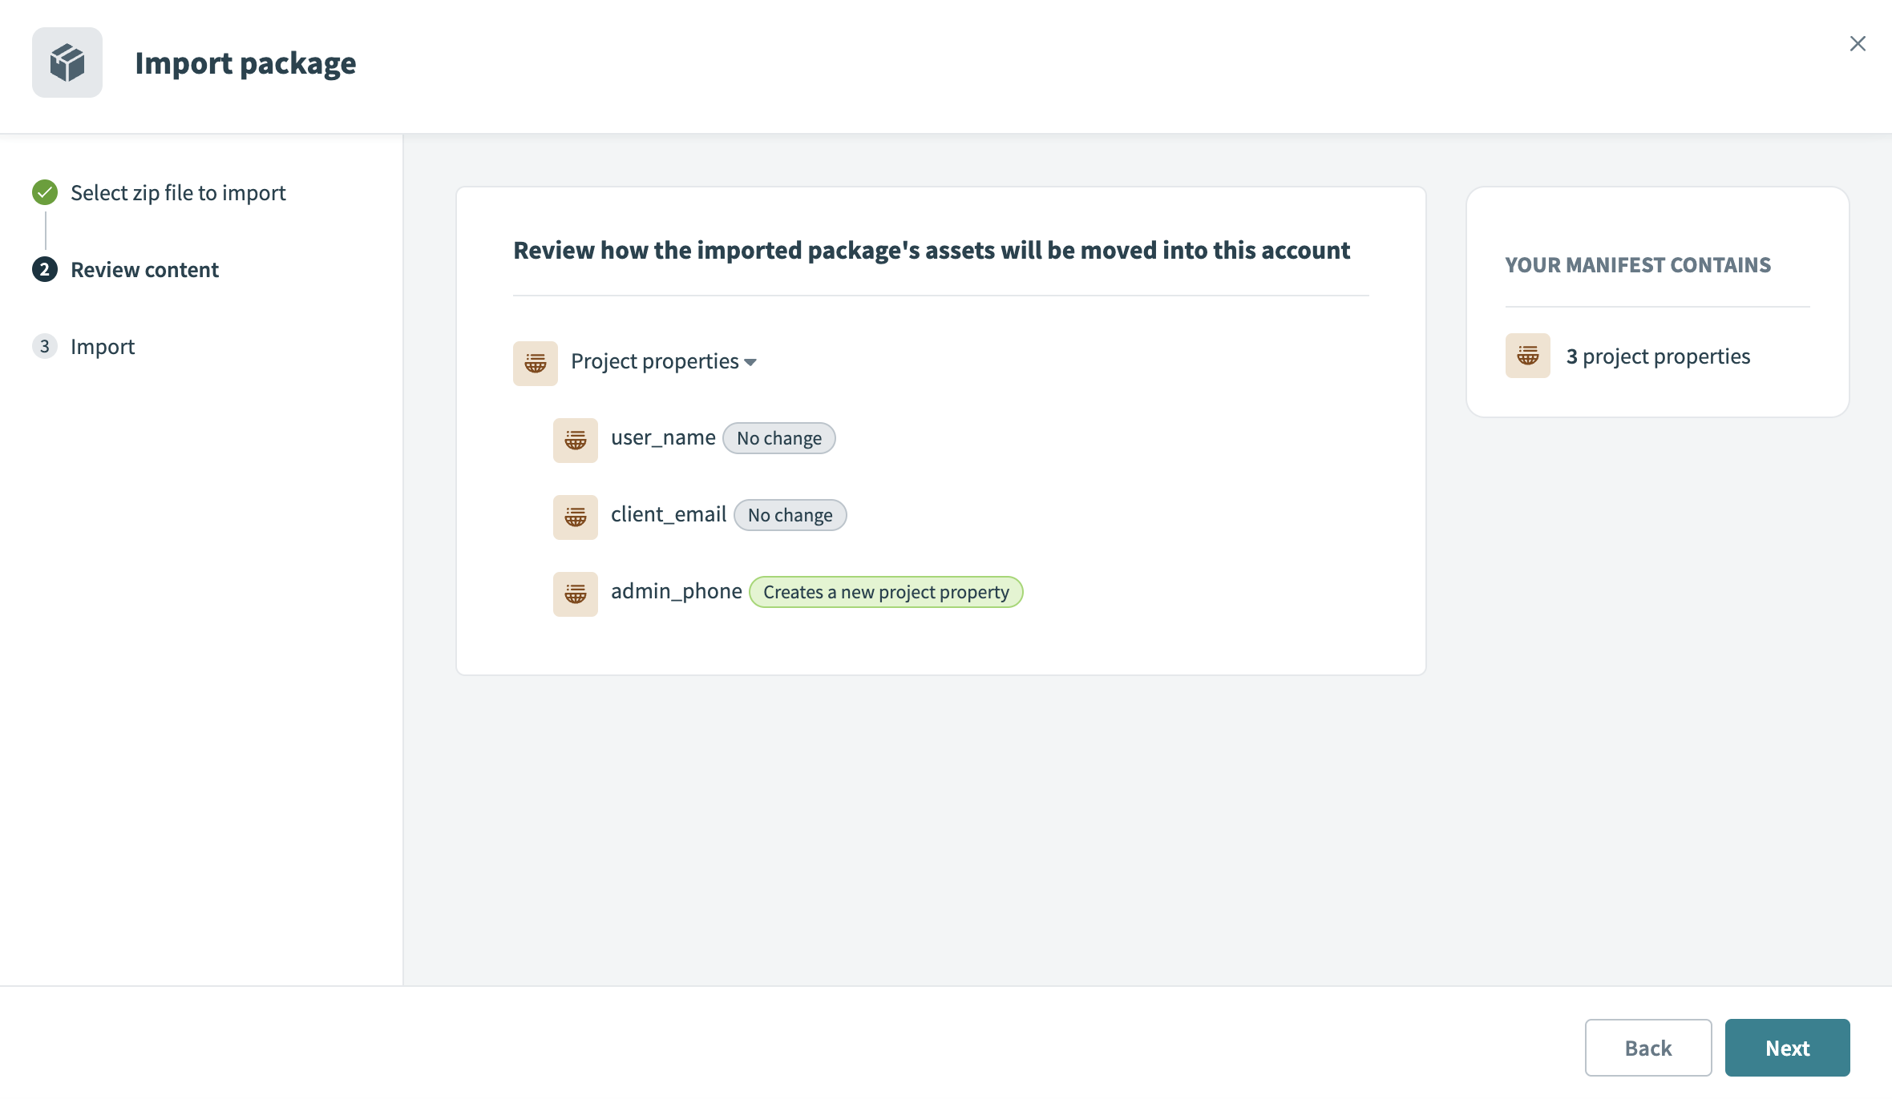Select the Review content step
Viewport: 1892px width, 1099px height.
tap(145, 269)
